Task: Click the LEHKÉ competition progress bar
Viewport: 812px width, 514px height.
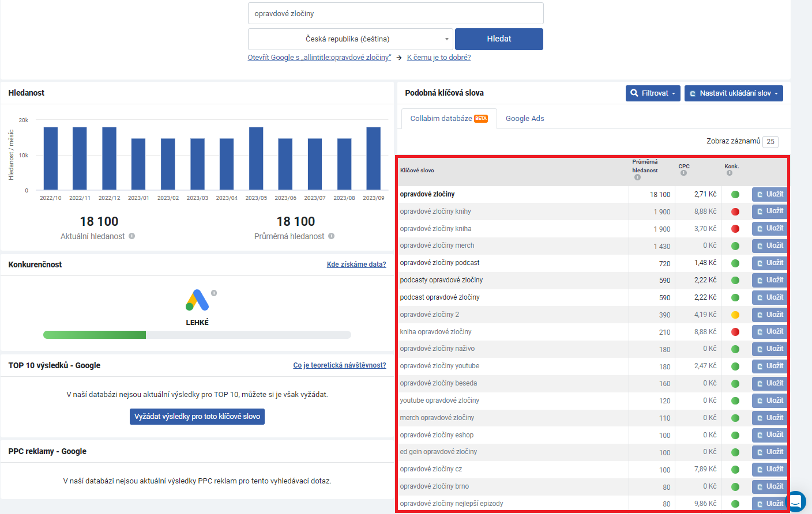Action: 197,335
